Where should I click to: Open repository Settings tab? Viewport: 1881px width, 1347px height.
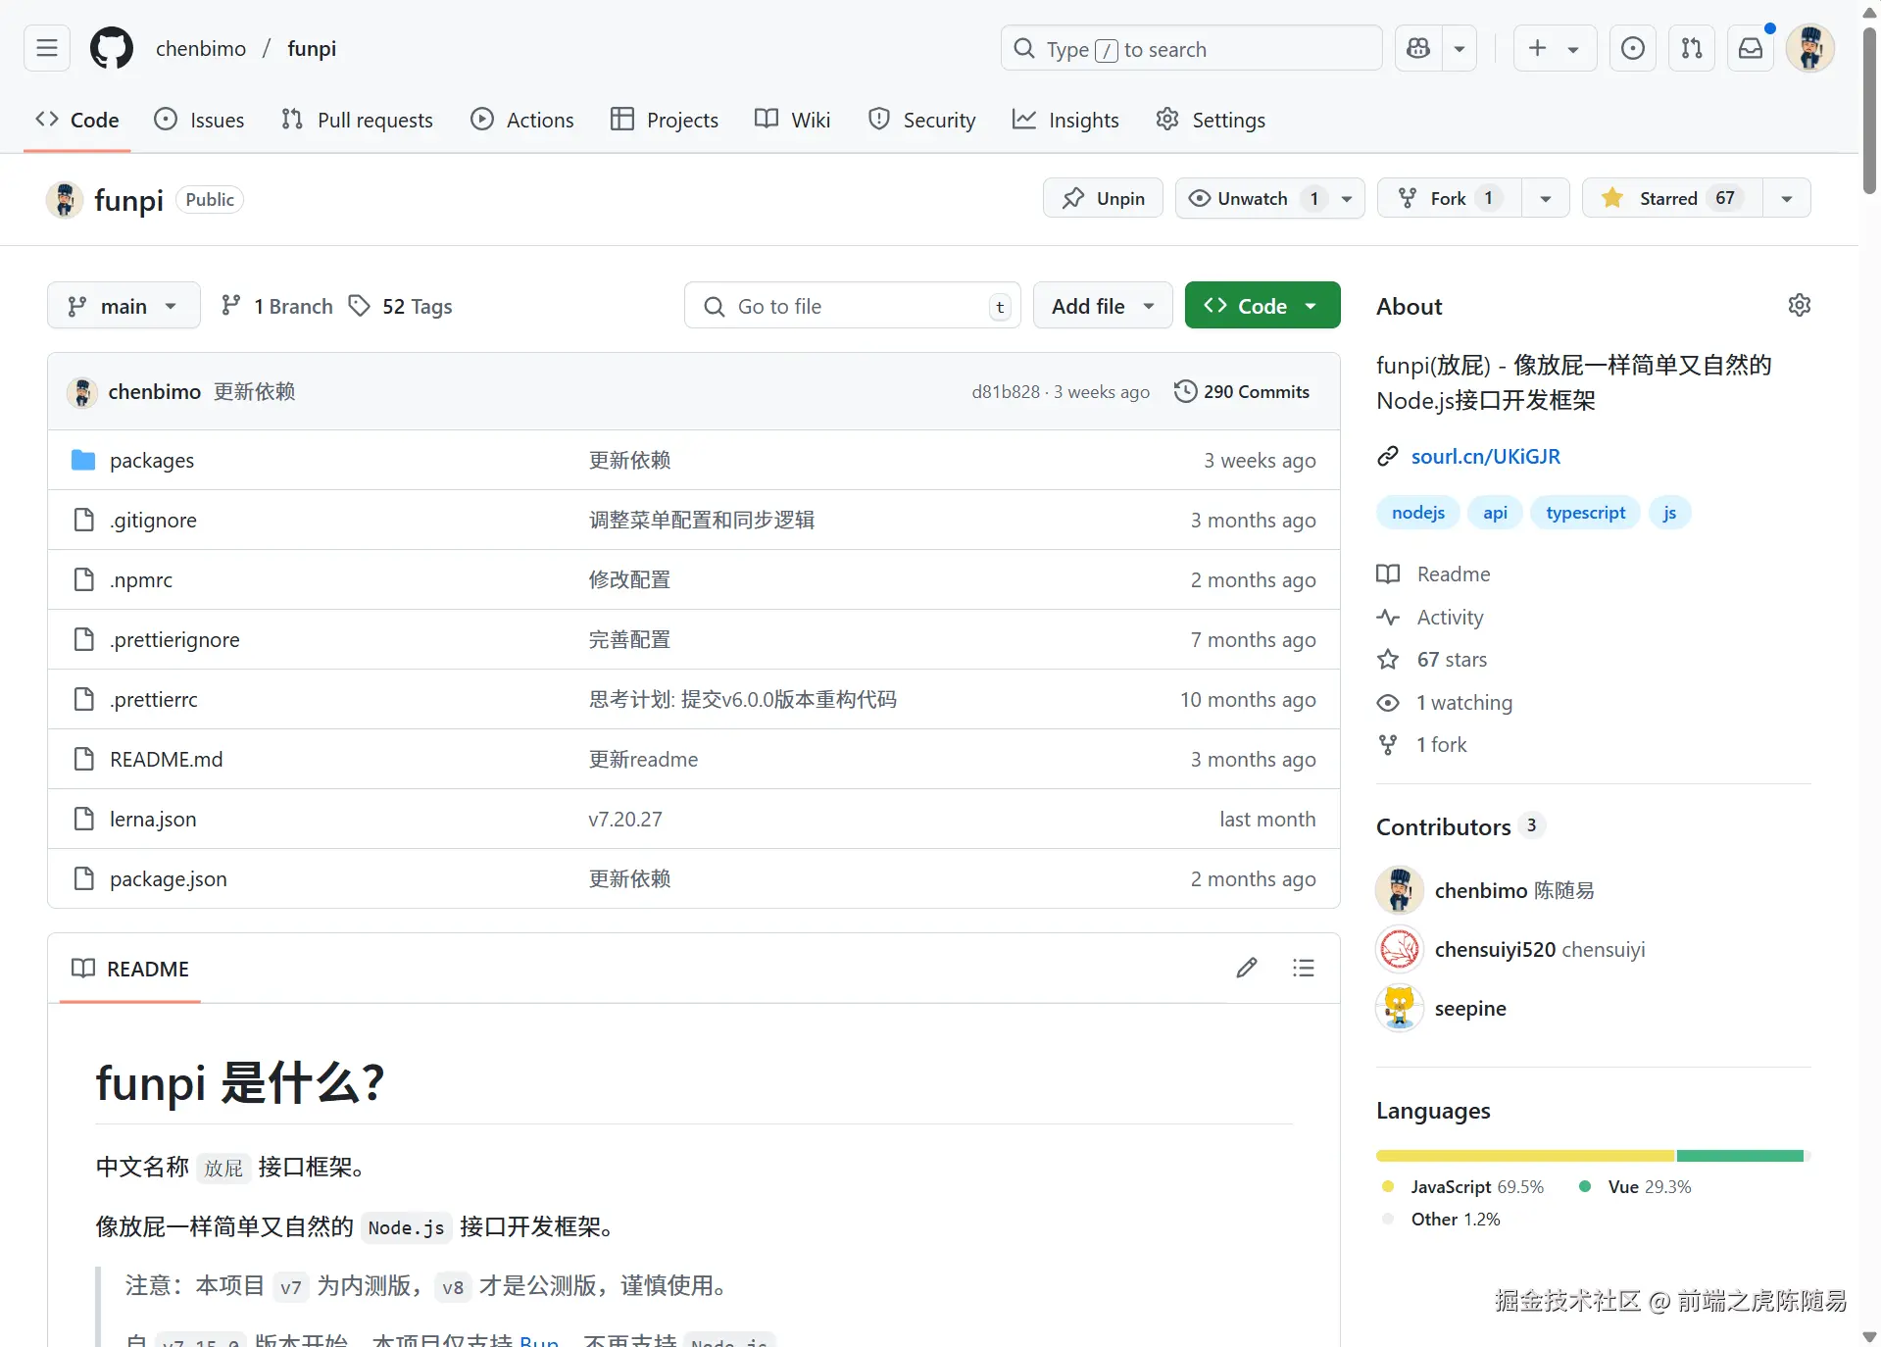pyautogui.click(x=1211, y=120)
